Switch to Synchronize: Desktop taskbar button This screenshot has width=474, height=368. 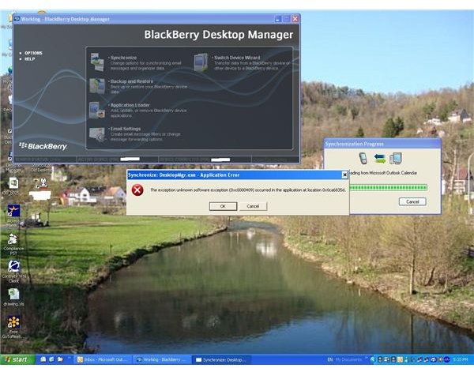pyautogui.click(x=221, y=359)
